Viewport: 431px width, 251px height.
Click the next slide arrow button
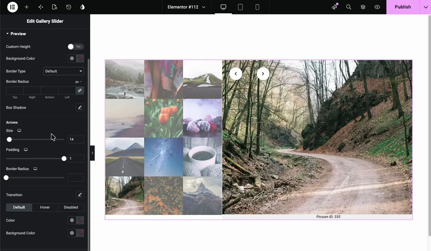263,74
